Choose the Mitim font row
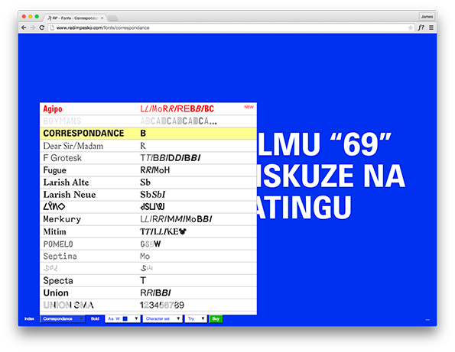Viewport: 455px width, 352px height. [148, 231]
